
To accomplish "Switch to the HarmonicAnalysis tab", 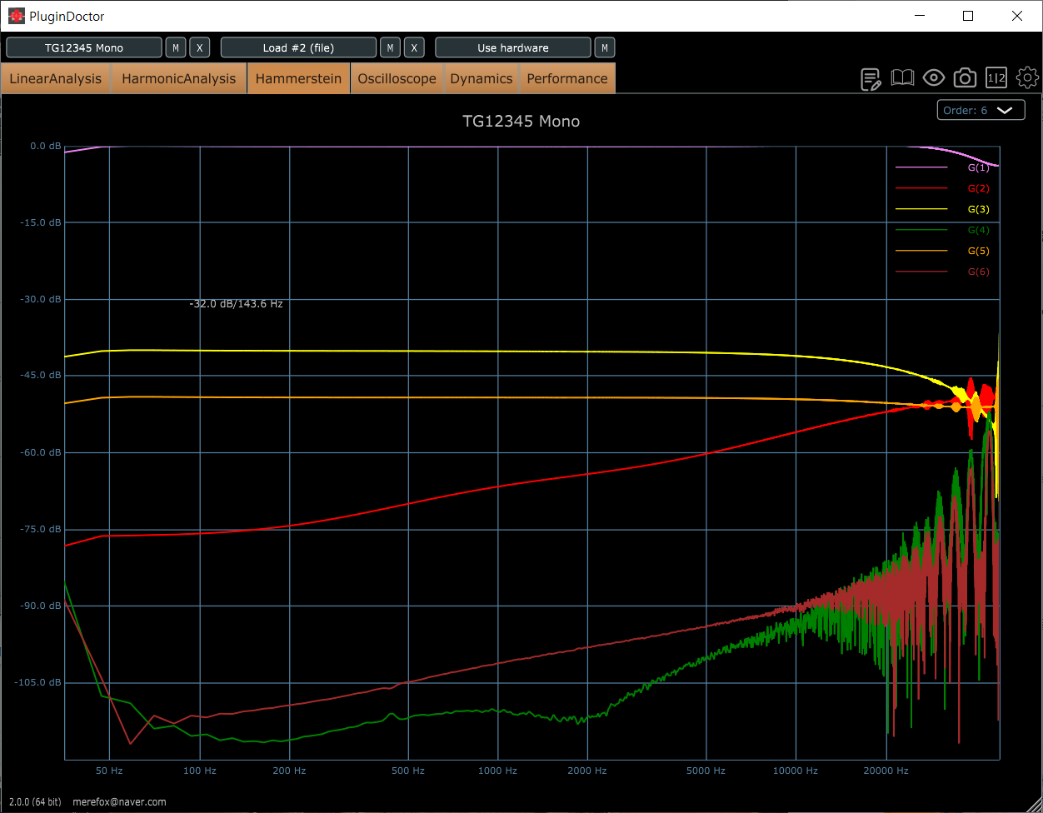I will [179, 78].
